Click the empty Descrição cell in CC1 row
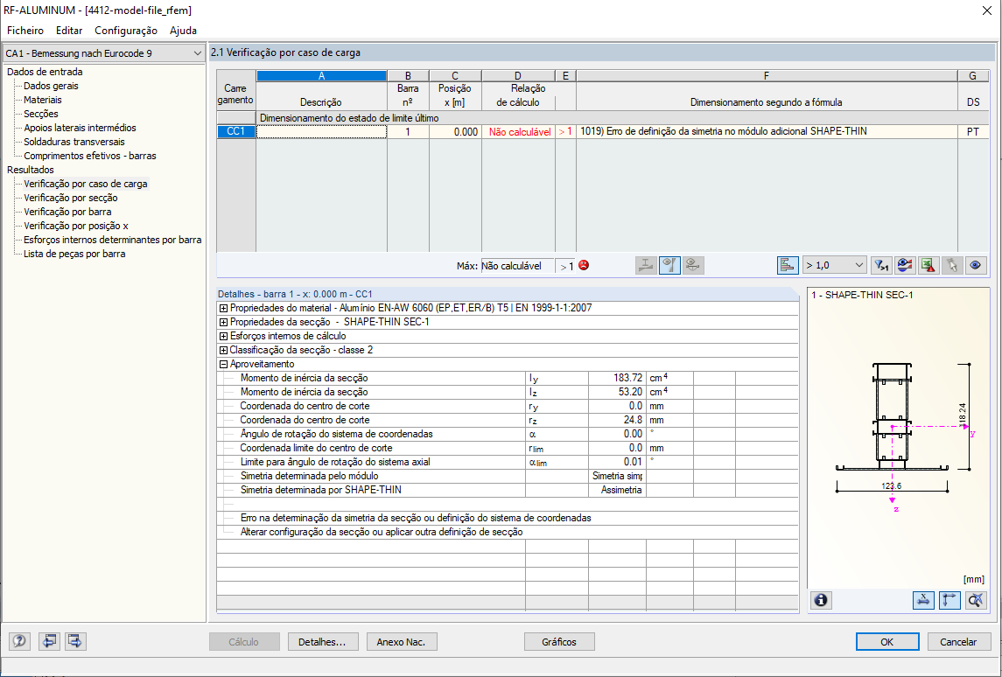This screenshot has height=677, width=1002. pos(321,131)
